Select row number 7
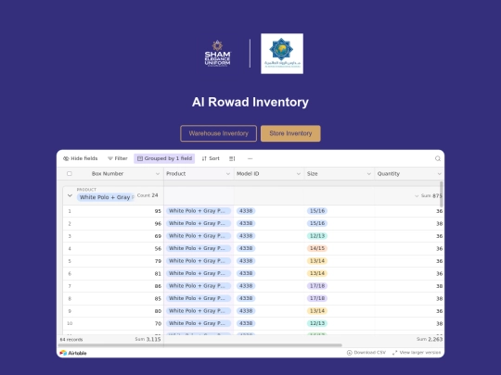The width and height of the screenshot is (501, 375). pyautogui.click(x=70, y=286)
